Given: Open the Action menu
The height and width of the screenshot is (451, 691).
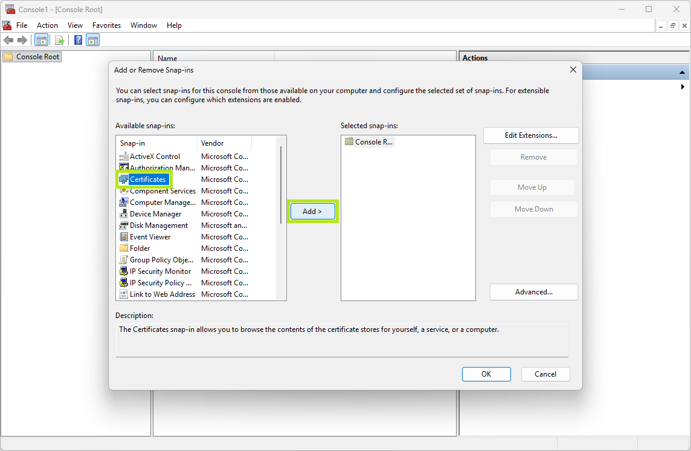Looking at the screenshot, I should (47, 25).
